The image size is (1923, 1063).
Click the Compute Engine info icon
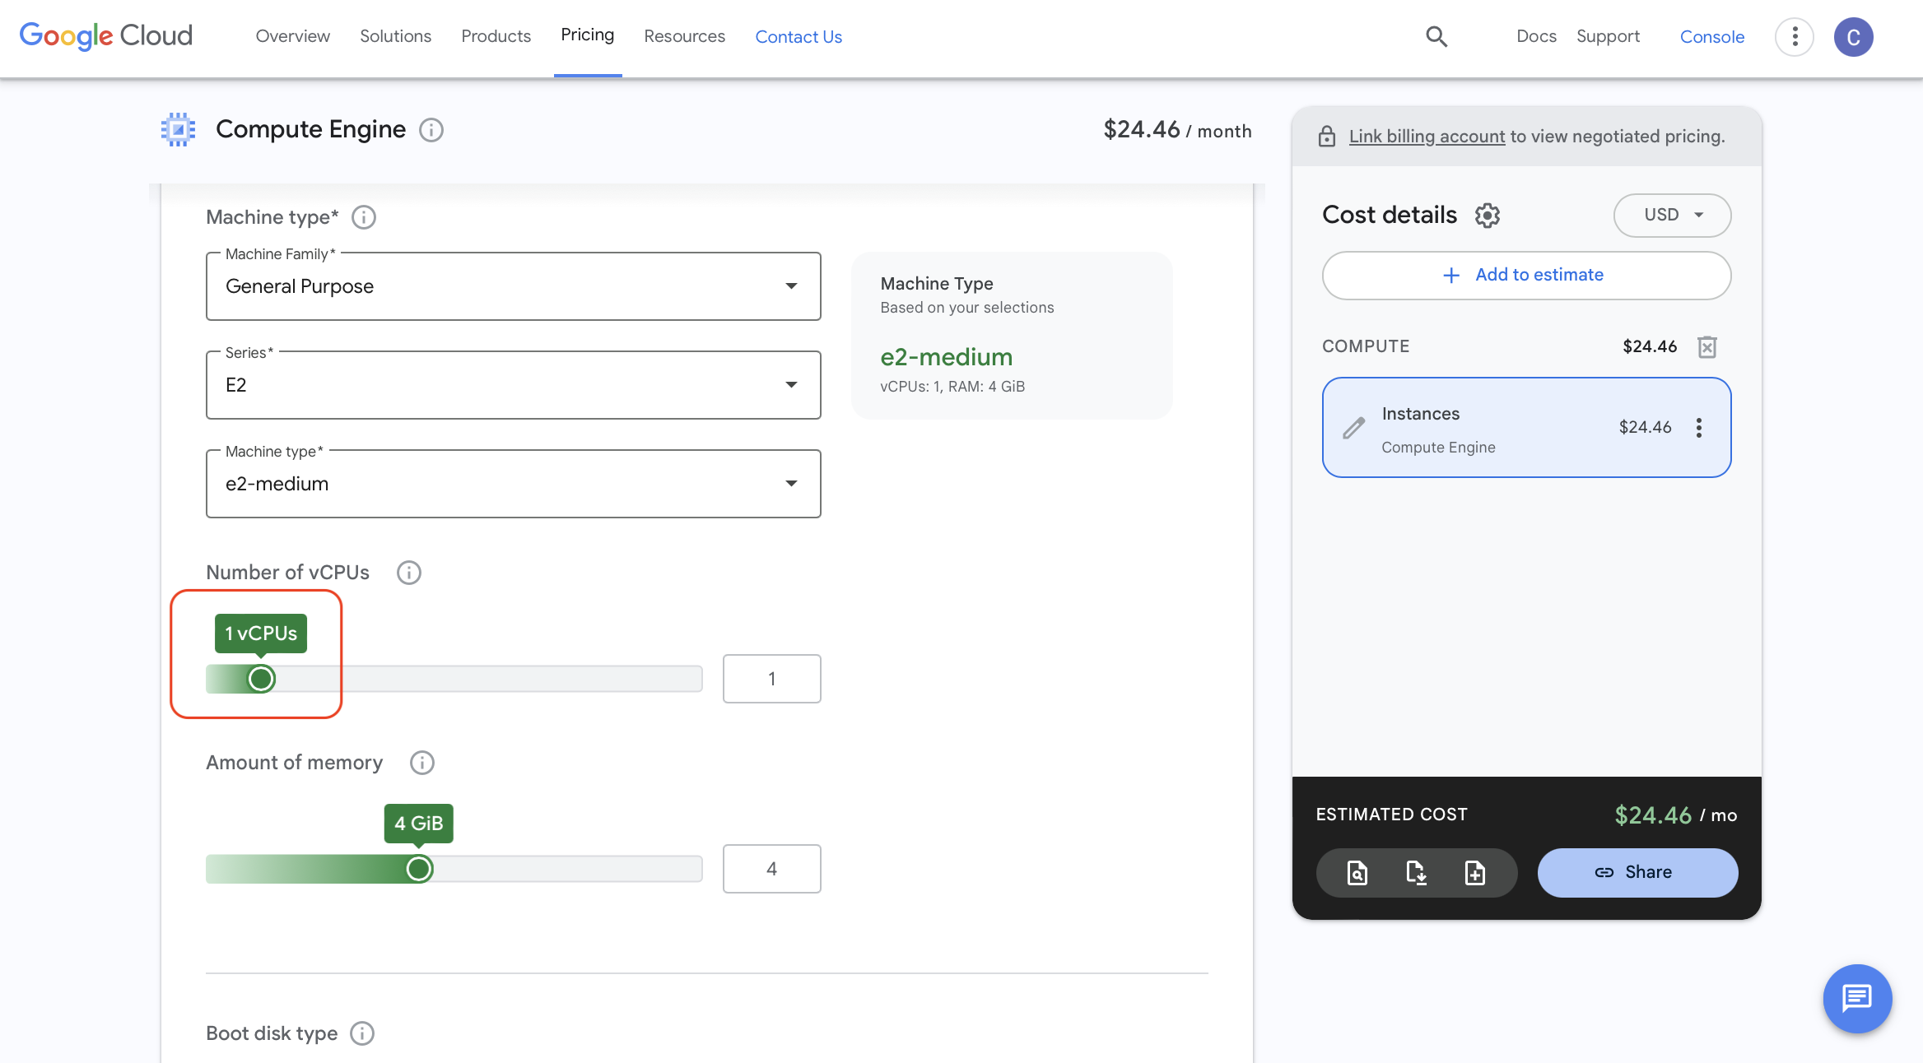[x=431, y=130]
